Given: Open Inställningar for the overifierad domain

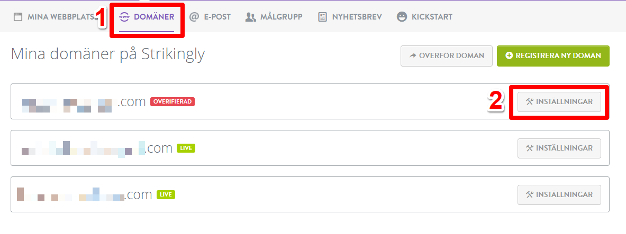Looking at the screenshot, I should click(x=559, y=101).
